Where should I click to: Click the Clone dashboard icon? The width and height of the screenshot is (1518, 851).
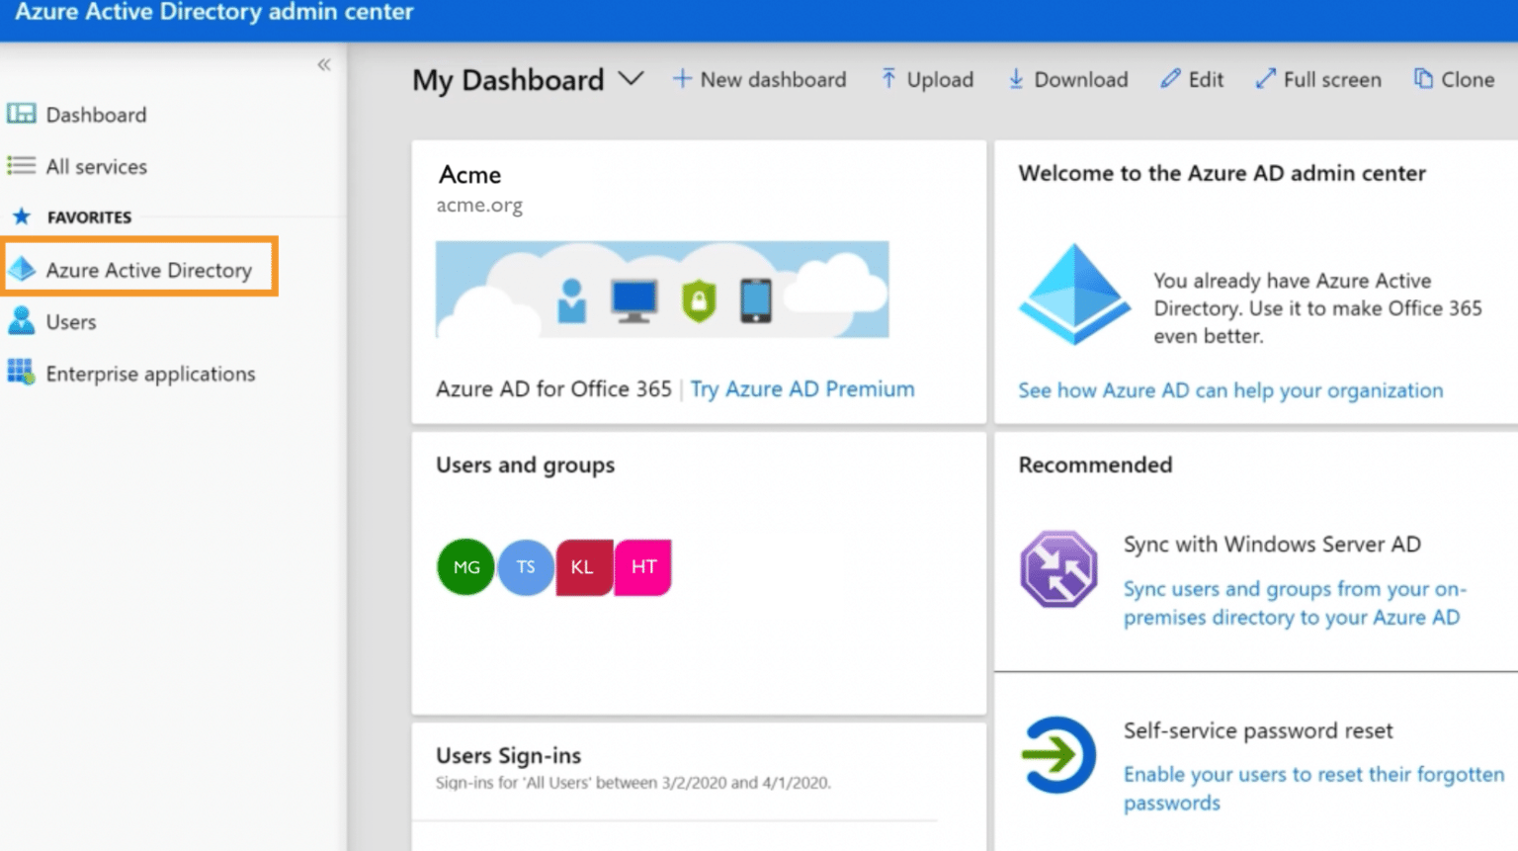click(1423, 77)
